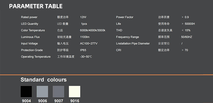Click the < 15% value
The height and width of the screenshot is (103, 213).
pos(186,30)
